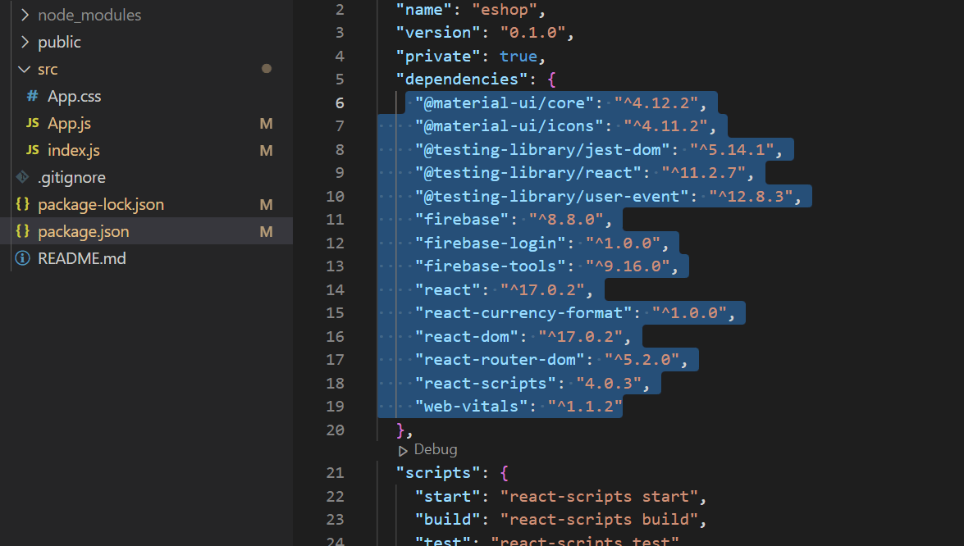
Task: Click the "react-scripts" key on line 18
Action: [x=486, y=383]
